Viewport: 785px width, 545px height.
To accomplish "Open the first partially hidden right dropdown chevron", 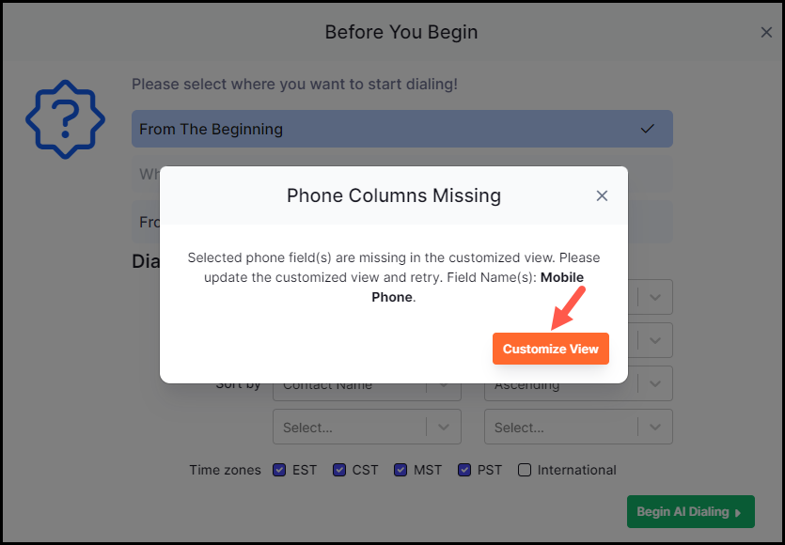I will (655, 297).
